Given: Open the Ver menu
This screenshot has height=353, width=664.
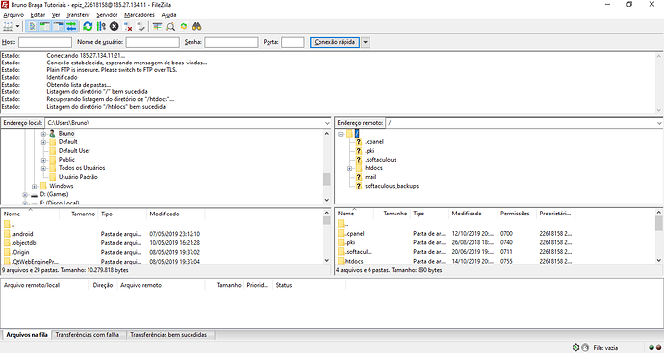Looking at the screenshot, I should [x=56, y=14].
